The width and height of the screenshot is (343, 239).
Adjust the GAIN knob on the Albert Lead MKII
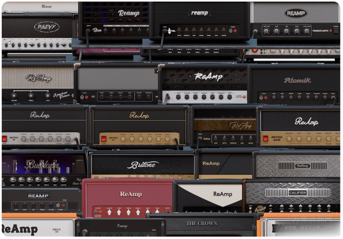pyautogui.click(x=179, y=97)
